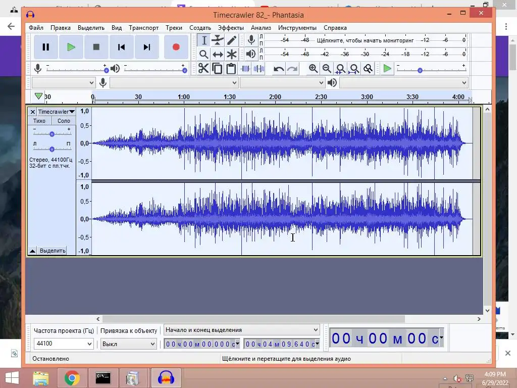517x388 pixels.
Task: Select the Multi-tool asterisk icon
Action: (231, 54)
